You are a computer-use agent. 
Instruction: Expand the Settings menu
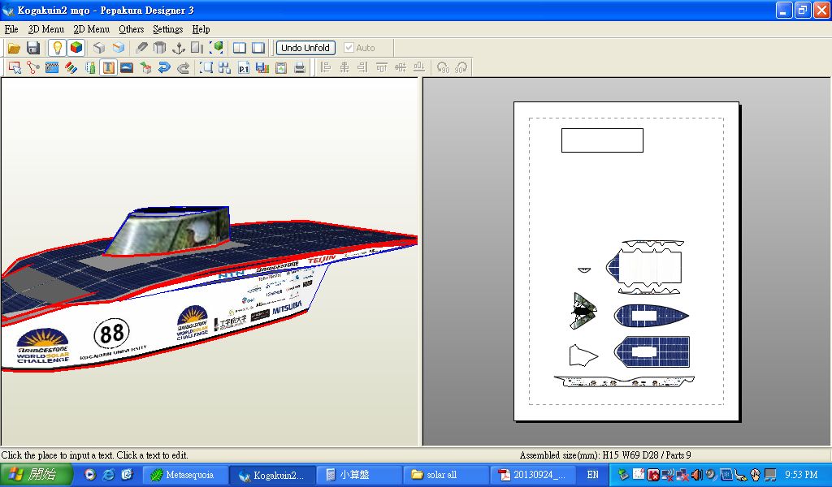coord(167,29)
